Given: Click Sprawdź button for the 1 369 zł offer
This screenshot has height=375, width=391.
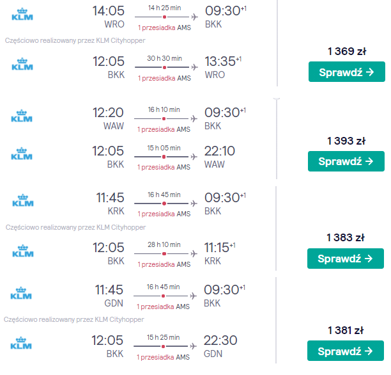Looking at the screenshot, I should click(347, 72).
